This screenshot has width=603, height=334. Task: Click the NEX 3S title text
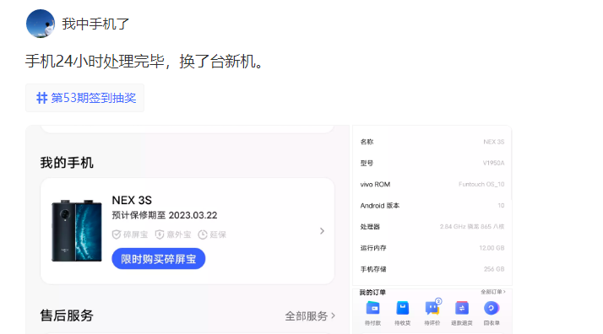[132, 200]
